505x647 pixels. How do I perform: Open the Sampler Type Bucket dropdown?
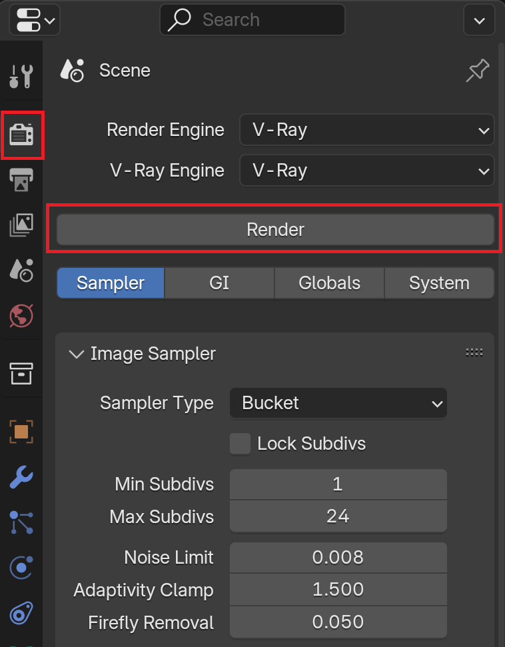coord(338,402)
